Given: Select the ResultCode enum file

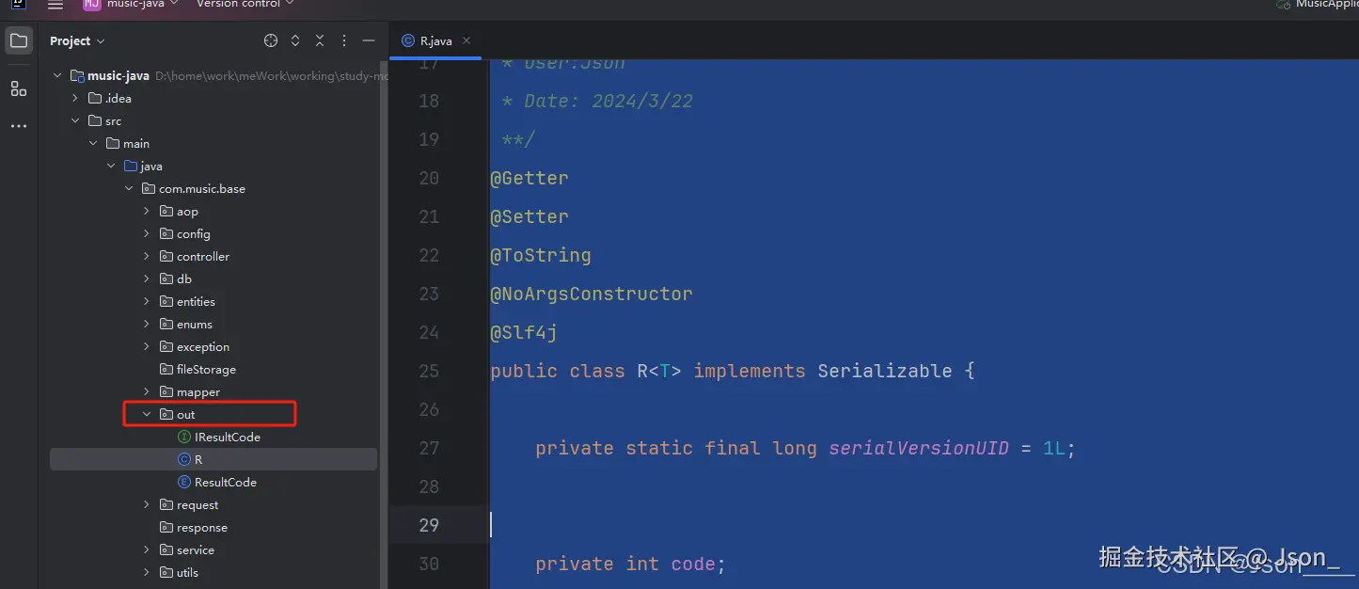Looking at the screenshot, I should (225, 482).
